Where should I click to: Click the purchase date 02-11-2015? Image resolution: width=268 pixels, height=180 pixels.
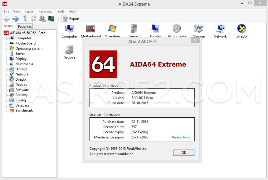140,122
